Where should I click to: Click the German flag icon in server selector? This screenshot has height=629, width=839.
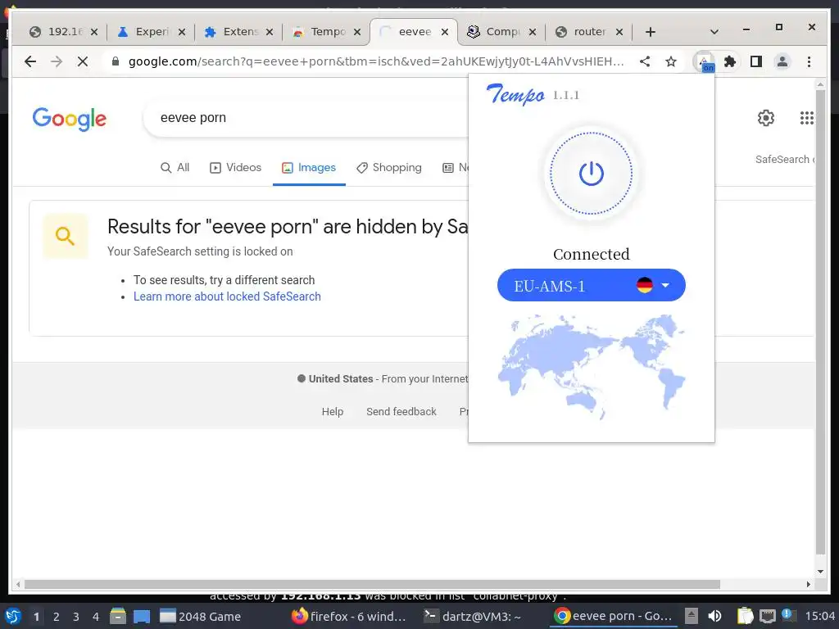(645, 285)
